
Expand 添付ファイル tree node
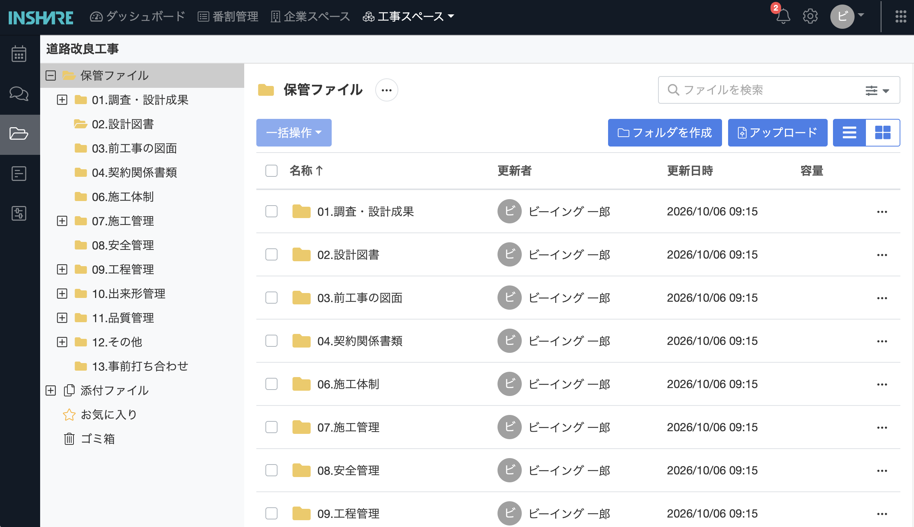[x=51, y=391]
